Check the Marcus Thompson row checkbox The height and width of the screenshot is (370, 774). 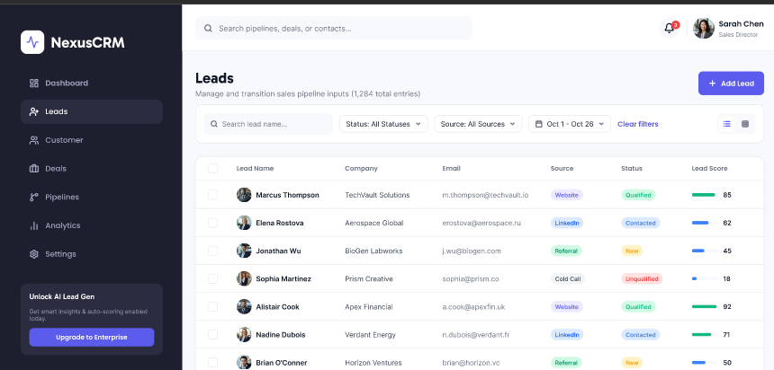212,195
